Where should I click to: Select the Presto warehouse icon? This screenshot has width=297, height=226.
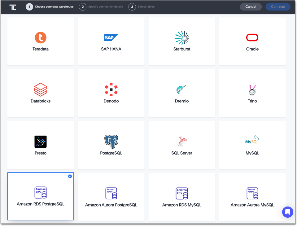pos(41,141)
